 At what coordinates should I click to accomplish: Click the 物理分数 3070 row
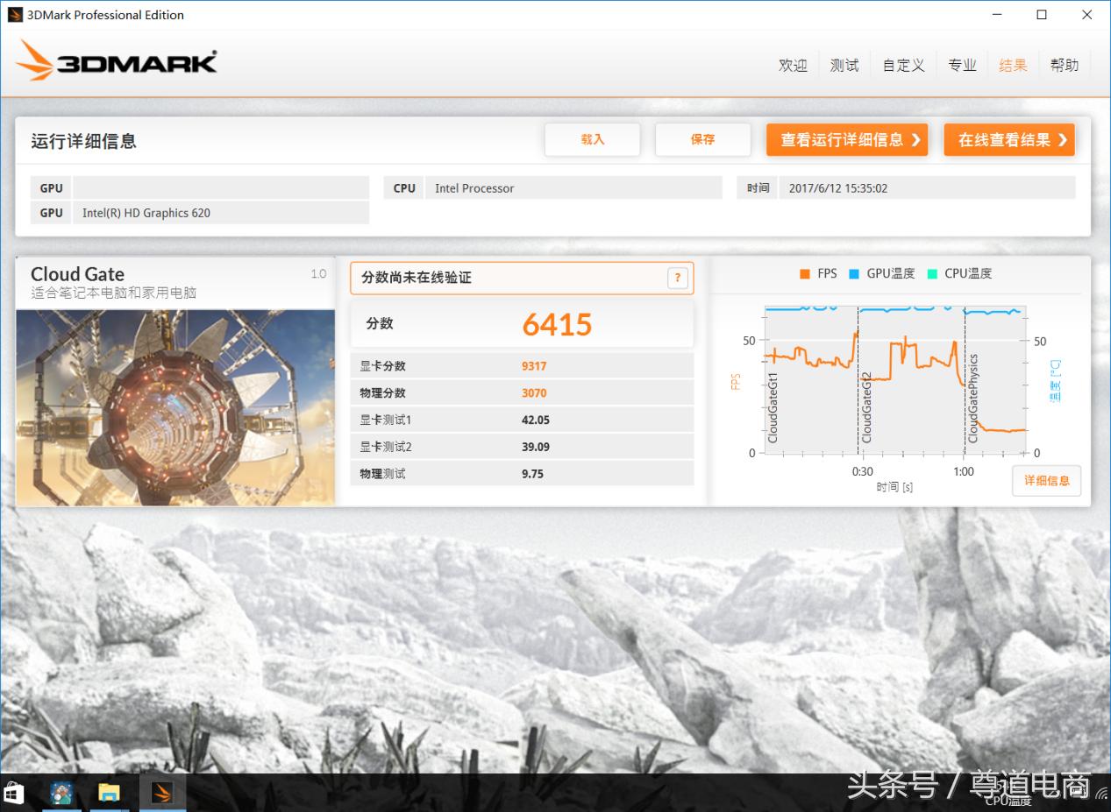[522, 393]
